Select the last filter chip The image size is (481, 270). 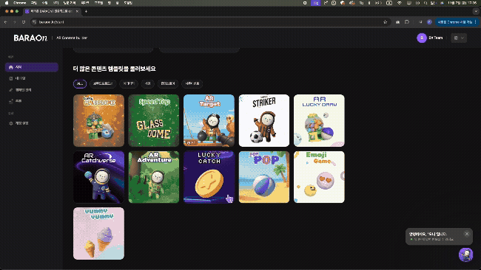coord(192,83)
